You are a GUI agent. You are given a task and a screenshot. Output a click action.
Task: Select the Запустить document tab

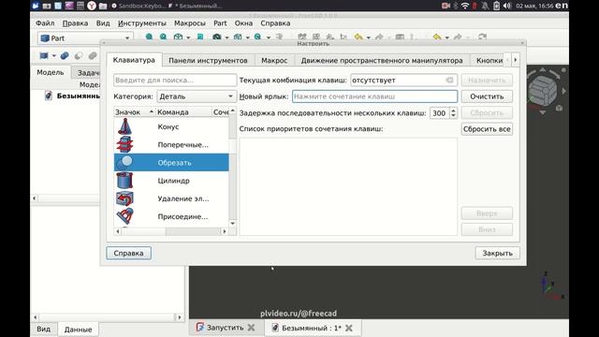(225, 328)
